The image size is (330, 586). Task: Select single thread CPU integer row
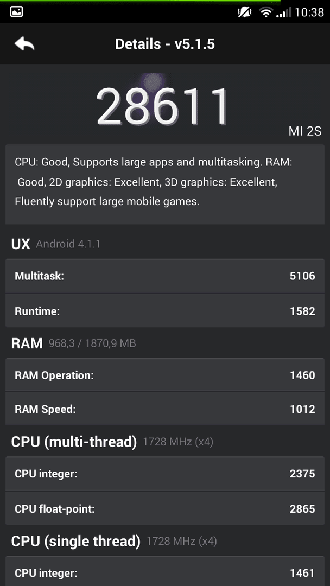(x=165, y=572)
